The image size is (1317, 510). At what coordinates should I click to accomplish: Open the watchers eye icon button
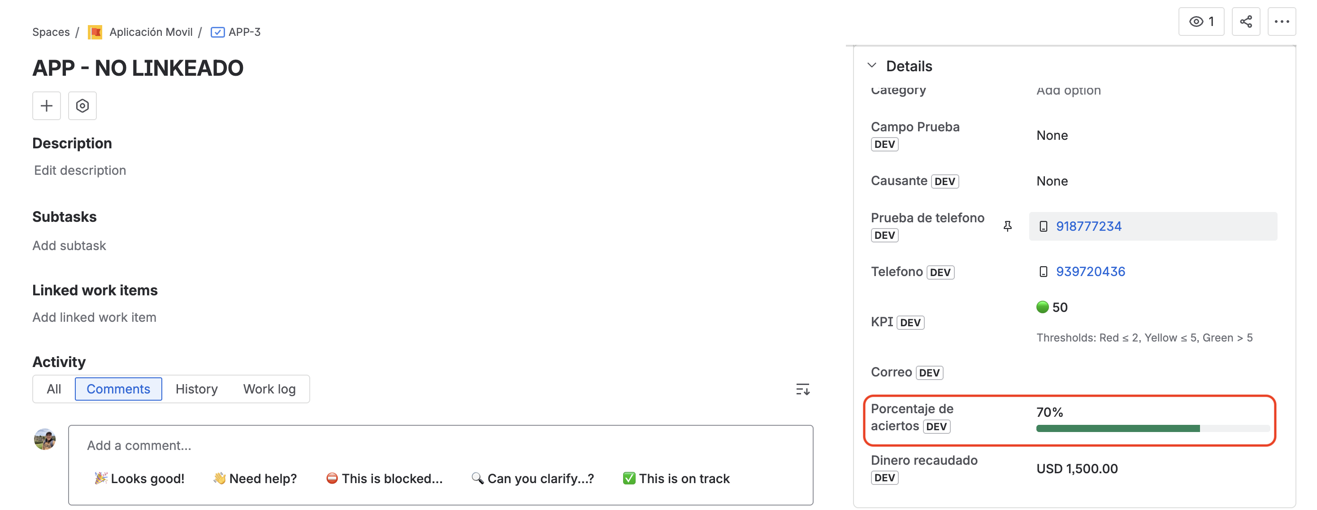[x=1201, y=22]
